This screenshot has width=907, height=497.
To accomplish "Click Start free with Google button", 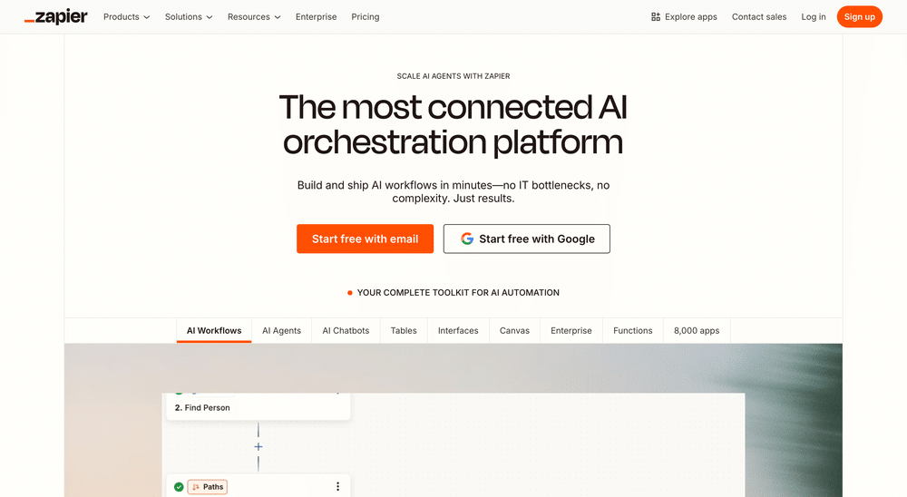I will tap(526, 239).
